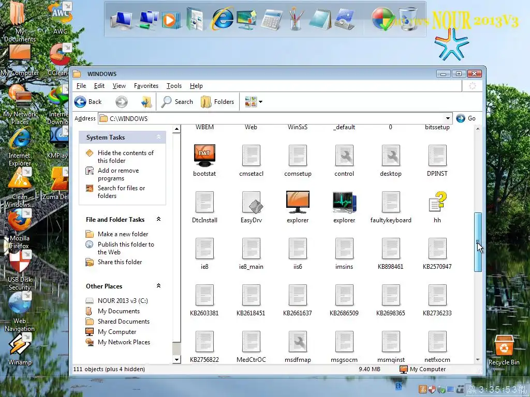Click the Go button

pyautogui.click(x=466, y=118)
